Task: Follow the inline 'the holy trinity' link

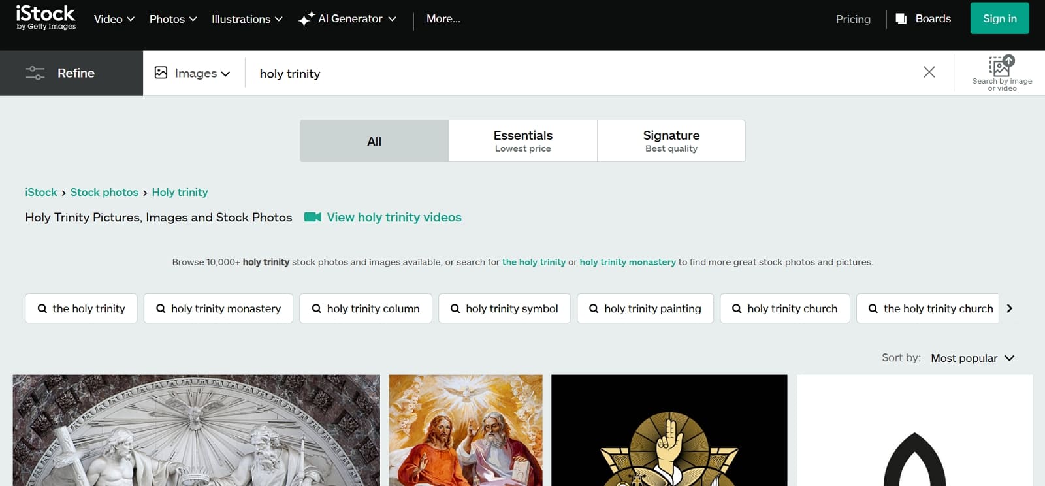Action: tap(534, 262)
